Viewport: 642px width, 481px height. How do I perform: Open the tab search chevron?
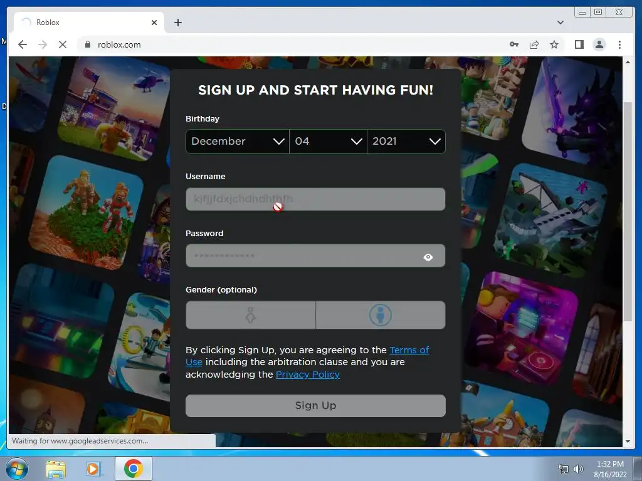tap(560, 23)
